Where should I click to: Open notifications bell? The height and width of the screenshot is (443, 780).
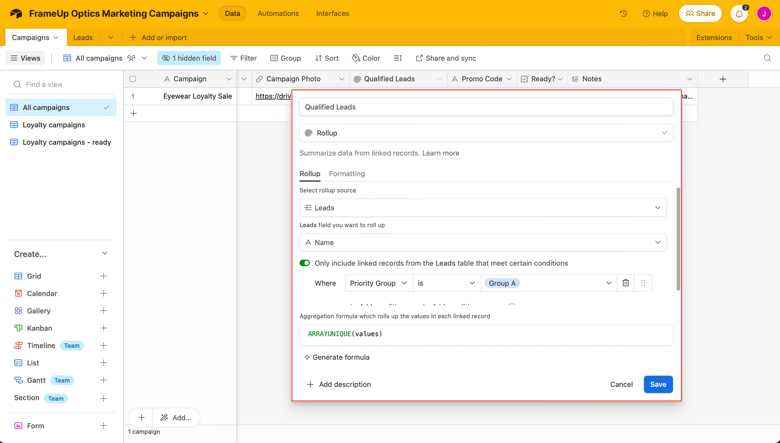point(739,13)
